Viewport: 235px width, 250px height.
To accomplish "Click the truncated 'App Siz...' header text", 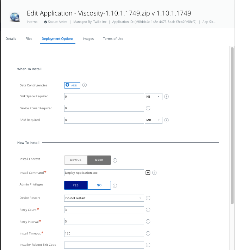I will 209,22.
